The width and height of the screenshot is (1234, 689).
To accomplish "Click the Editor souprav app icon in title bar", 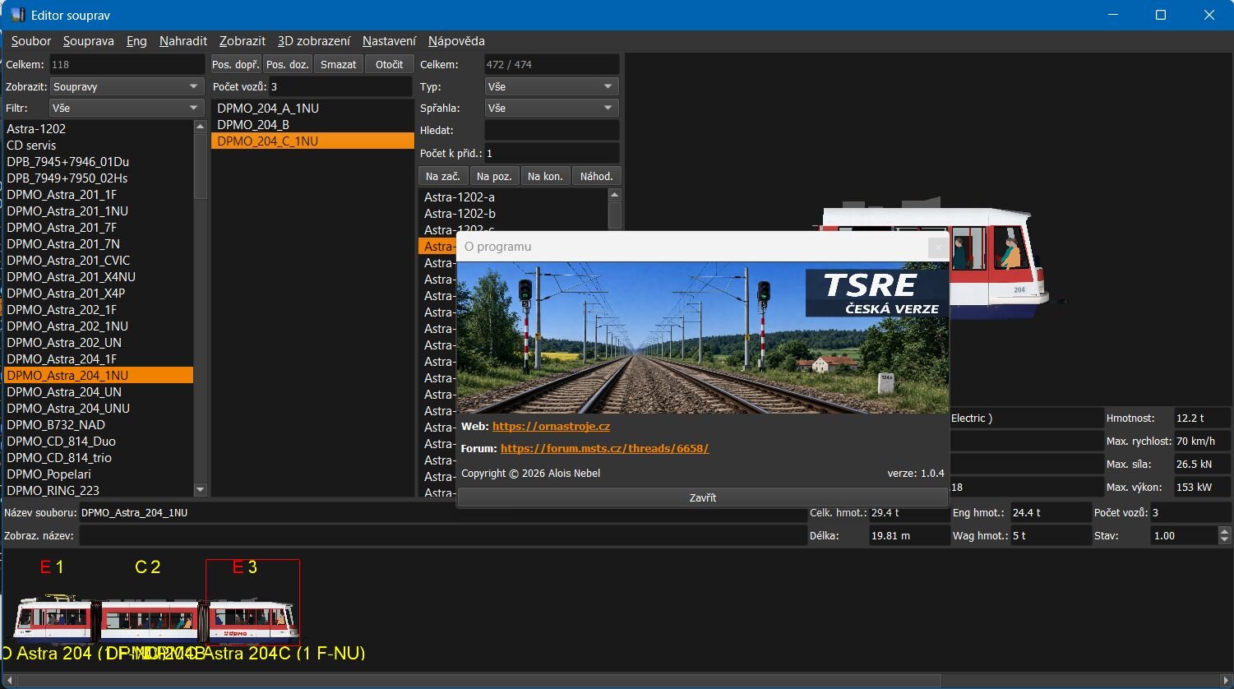I will [18, 15].
